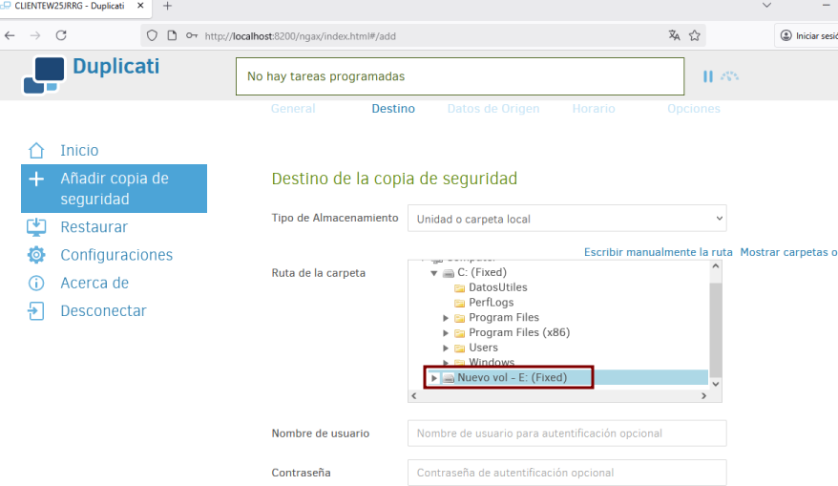Select the PerfLogs folder
Viewport: 838px width, 486px height.
tap(492, 302)
